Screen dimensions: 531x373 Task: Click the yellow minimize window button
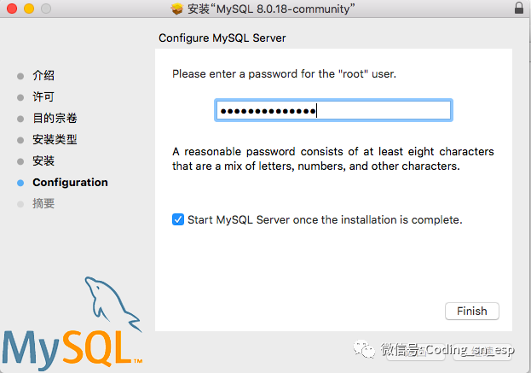point(28,9)
